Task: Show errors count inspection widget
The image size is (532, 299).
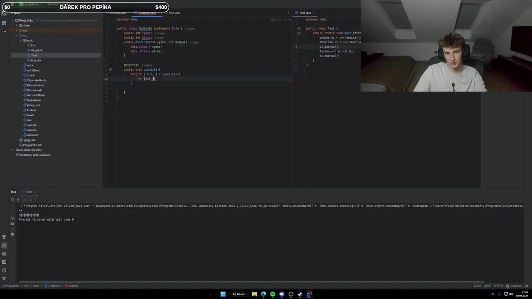Action: (273, 20)
